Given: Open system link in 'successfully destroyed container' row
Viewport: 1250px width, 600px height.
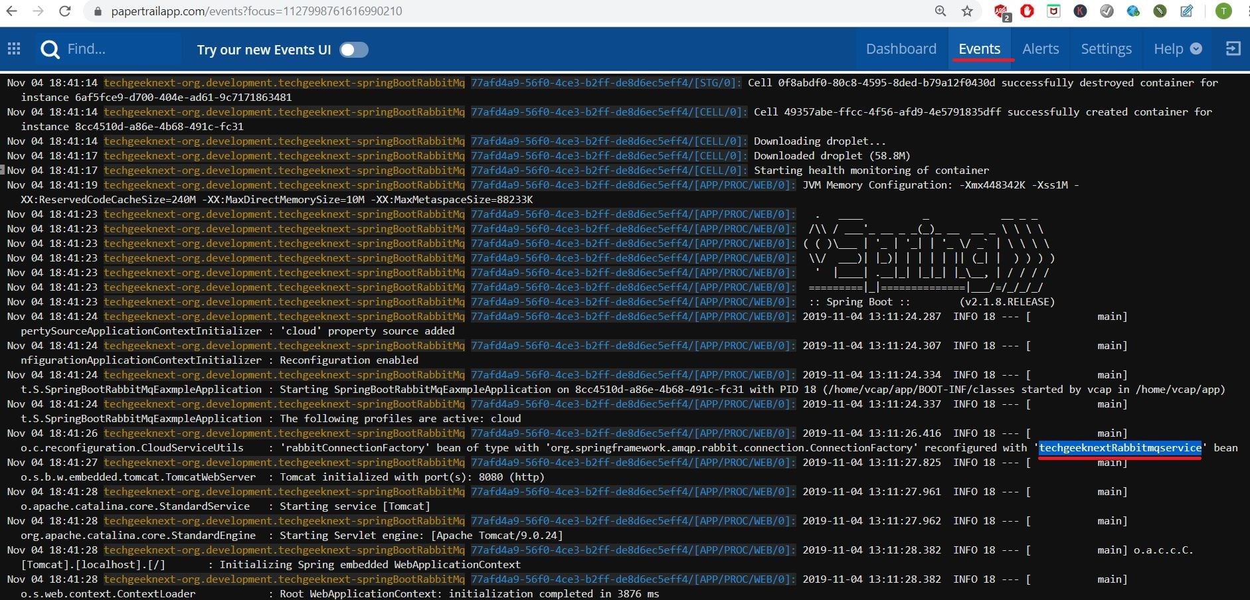Looking at the screenshot, I should click(284, 83).
